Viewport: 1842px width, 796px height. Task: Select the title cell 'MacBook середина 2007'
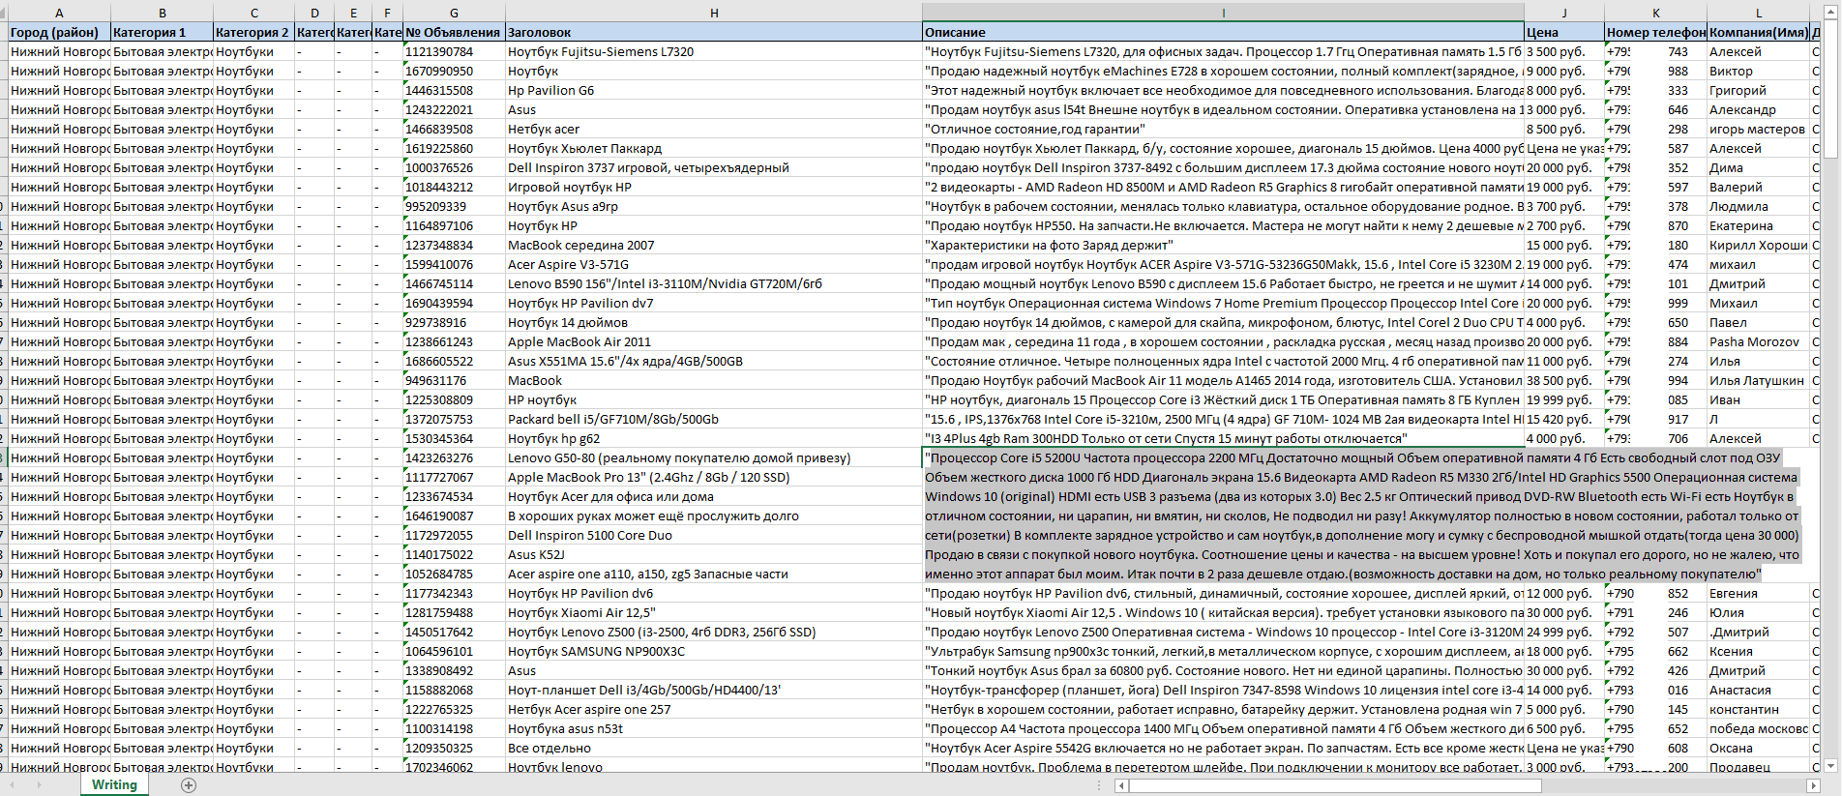(x=714, y=245)
